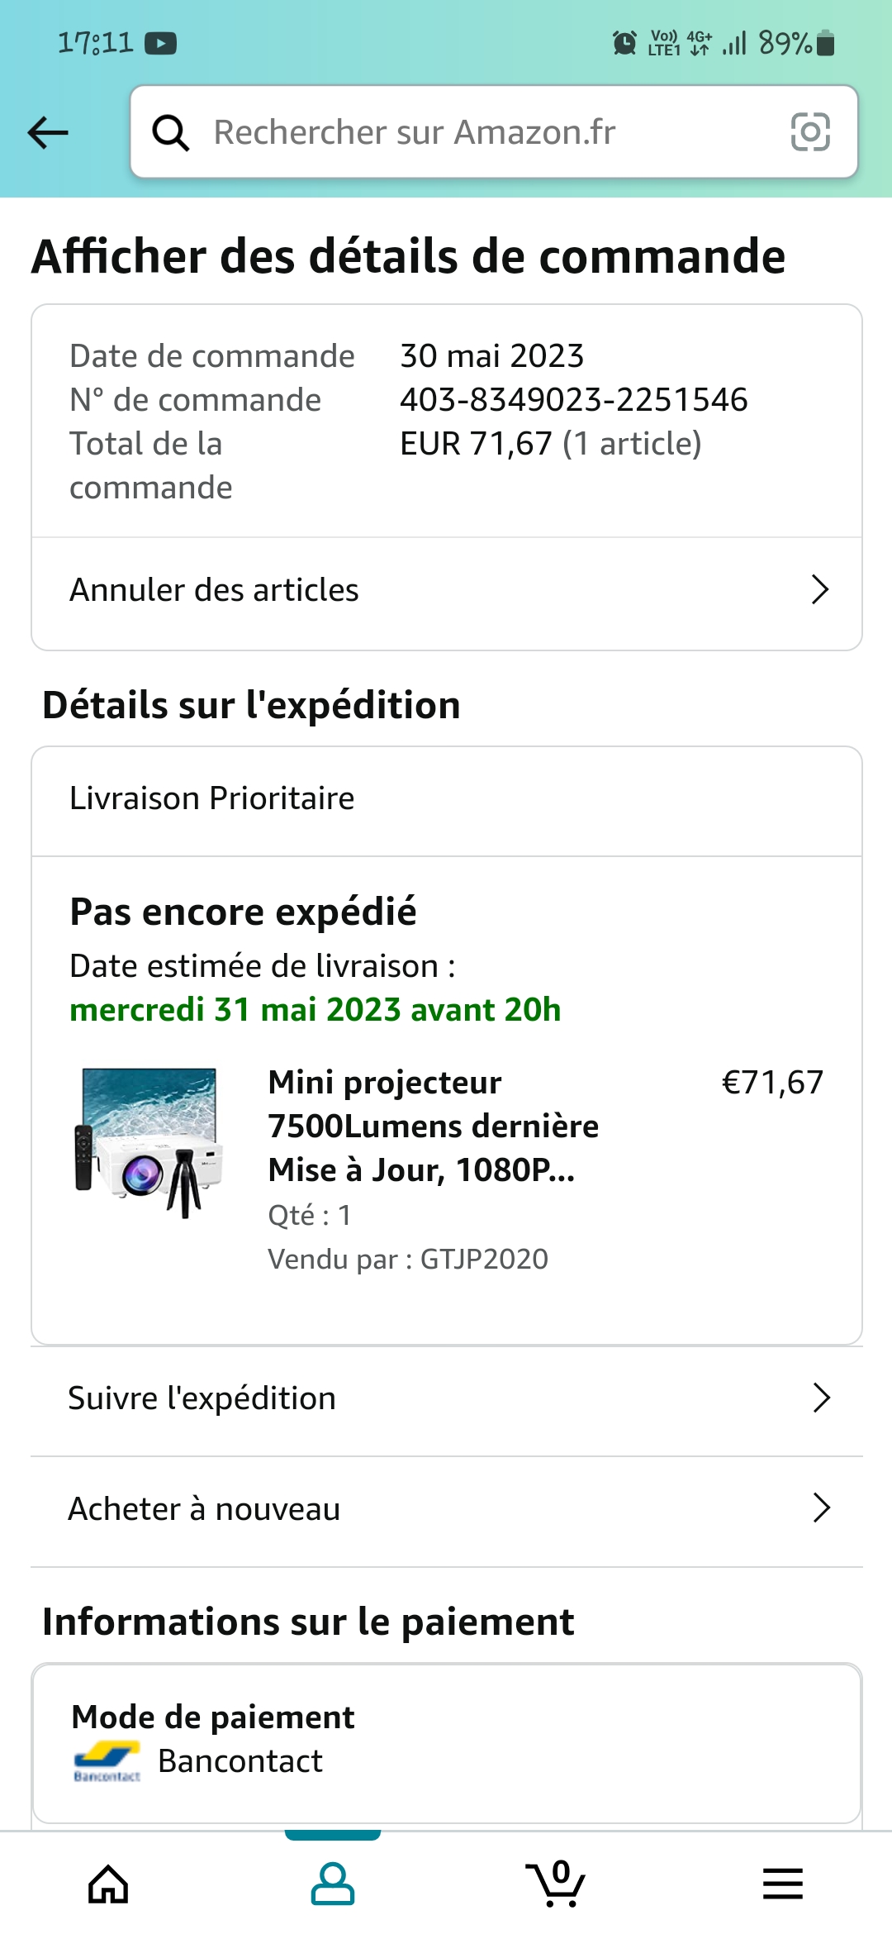Open the shopping cart icon
The height and width of the screenshot is (1934, 892).
coord(556,1884)
